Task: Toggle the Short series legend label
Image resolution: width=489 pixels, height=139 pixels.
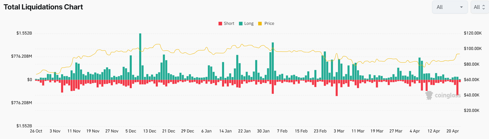Action: pyautogui.click(x=229, y=24)
